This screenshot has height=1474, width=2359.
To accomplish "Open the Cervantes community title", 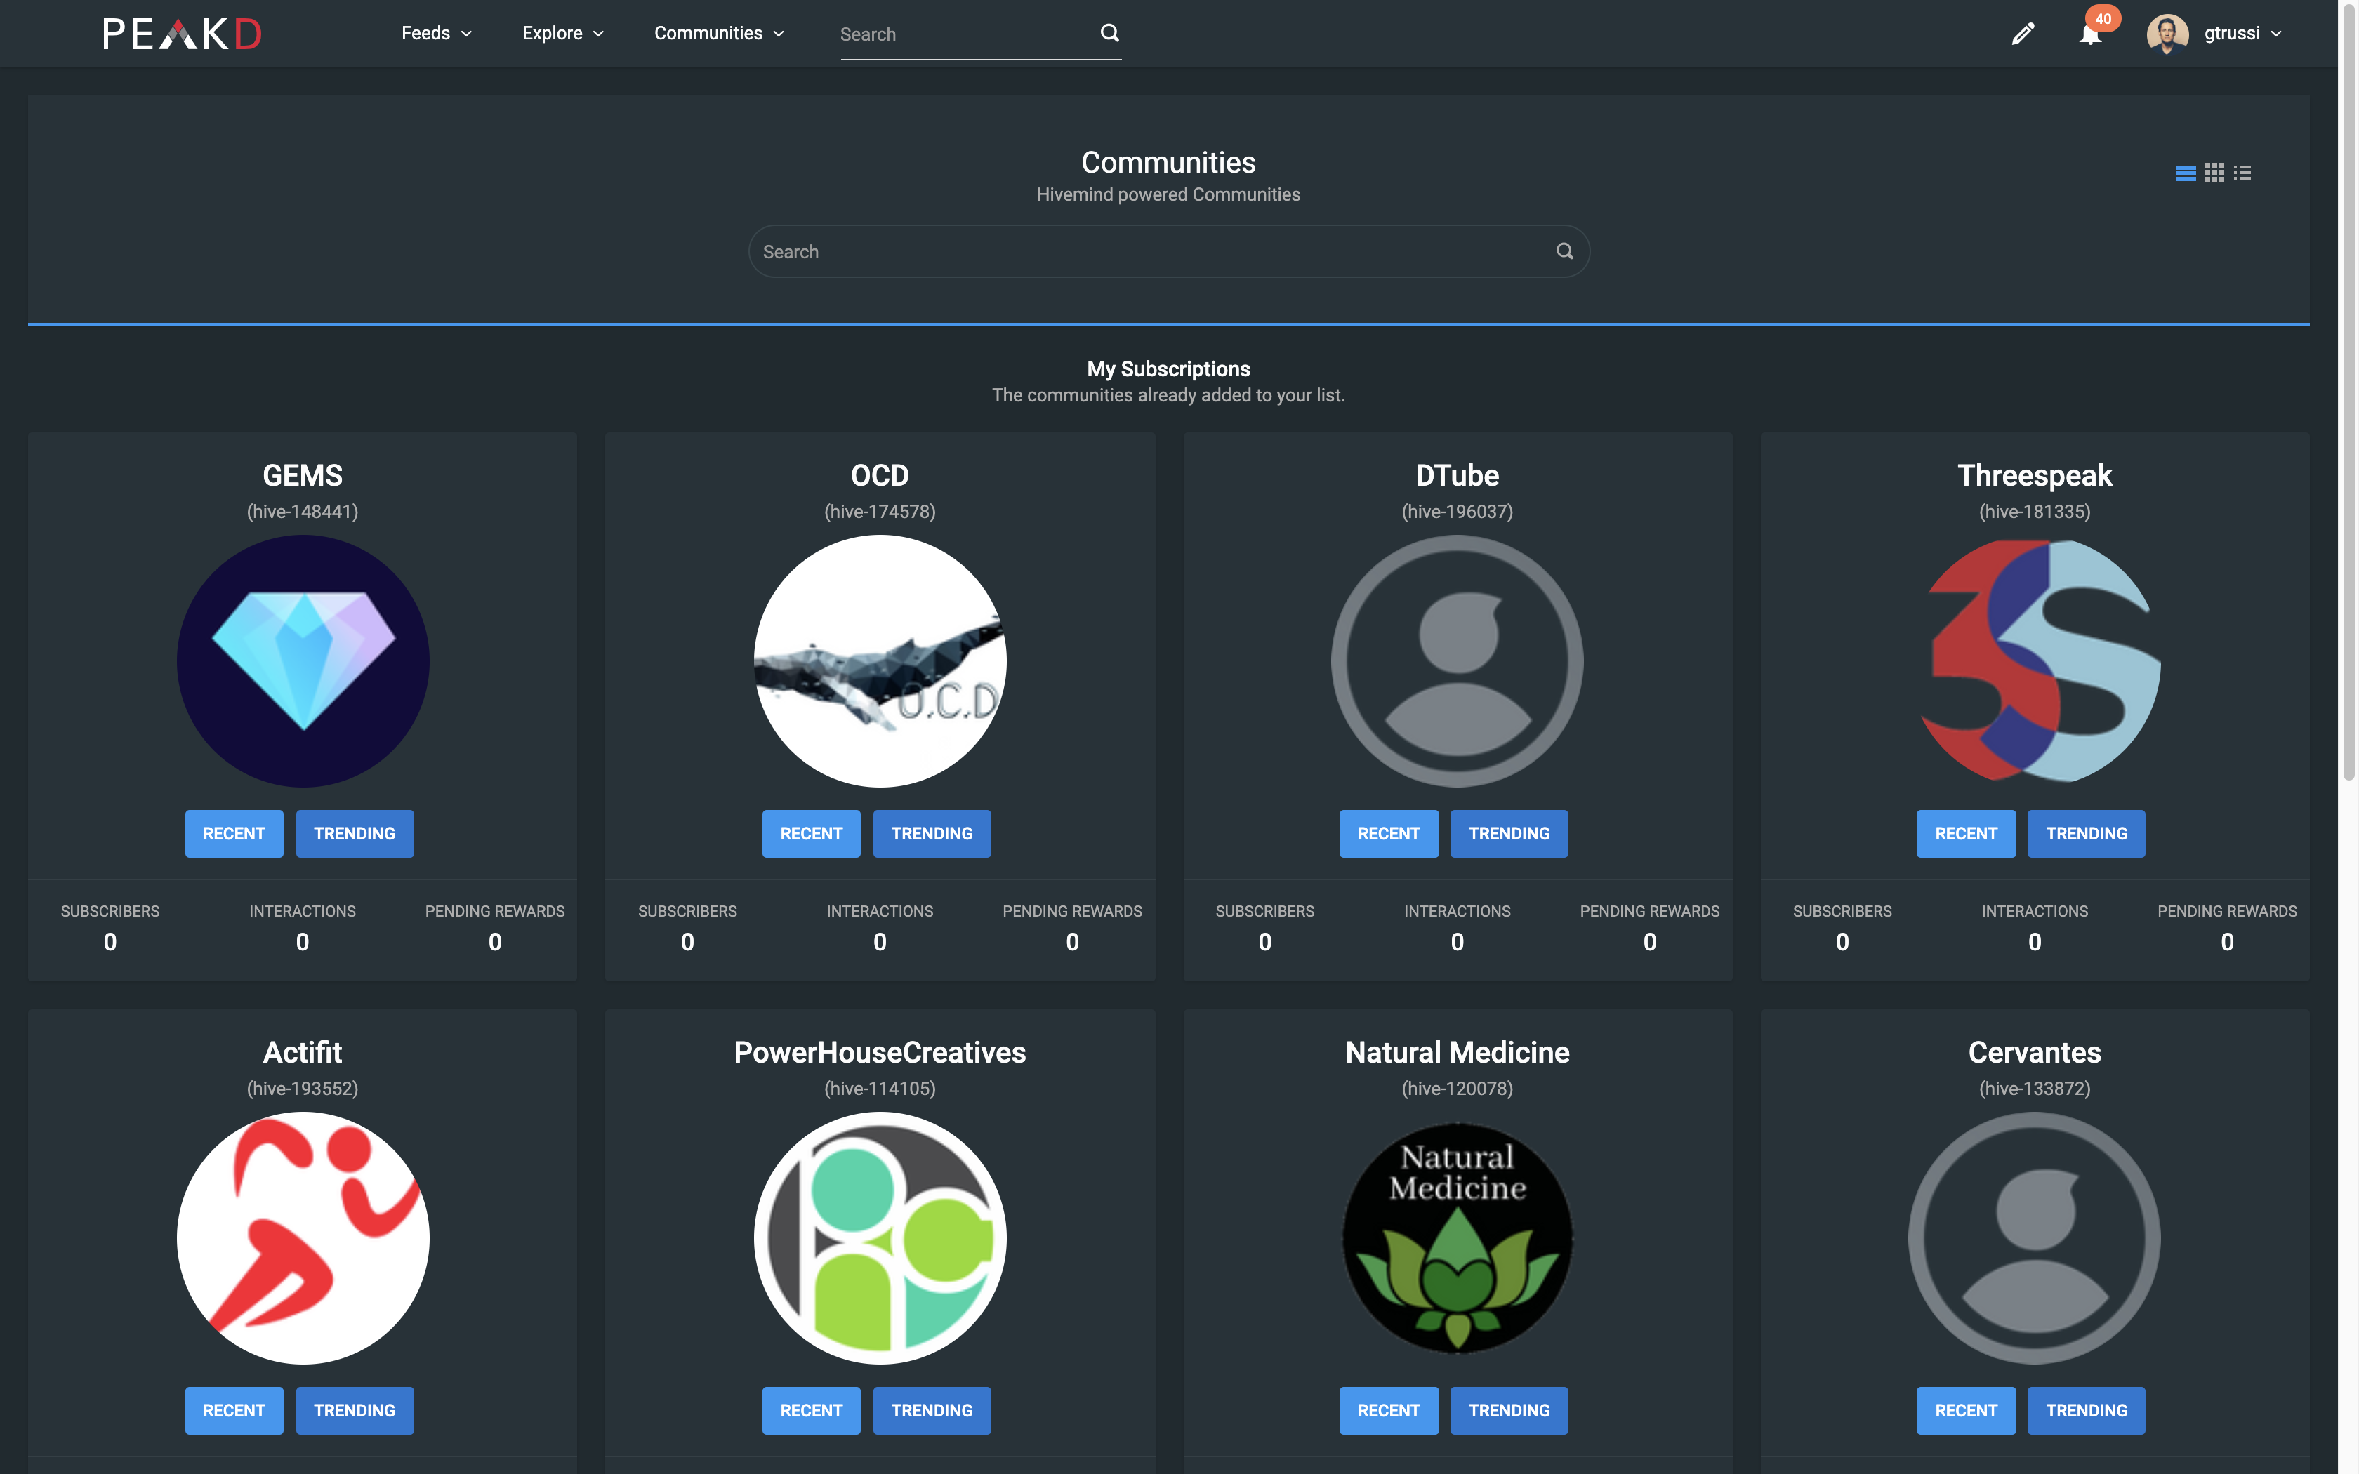I will 2035,1052.
